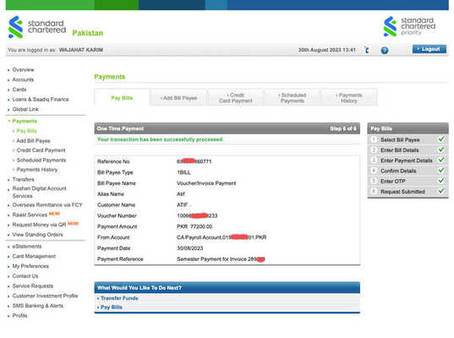
Task: Open Cards section in sidebar
Action: [19, 90]
